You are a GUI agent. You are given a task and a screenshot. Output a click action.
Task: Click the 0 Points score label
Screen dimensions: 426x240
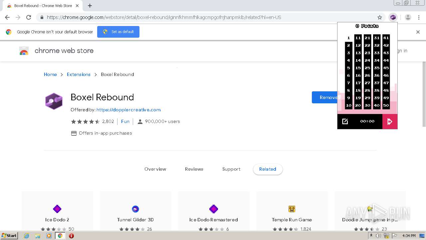point(367,26)
